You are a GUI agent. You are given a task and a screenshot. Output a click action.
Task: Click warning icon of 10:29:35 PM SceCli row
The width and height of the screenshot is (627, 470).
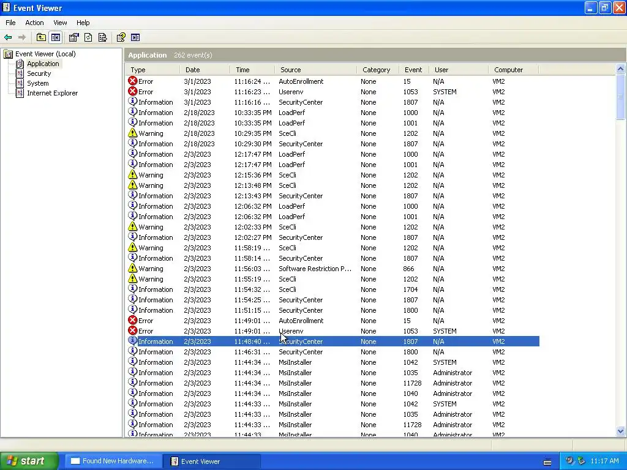click(132, 133)
